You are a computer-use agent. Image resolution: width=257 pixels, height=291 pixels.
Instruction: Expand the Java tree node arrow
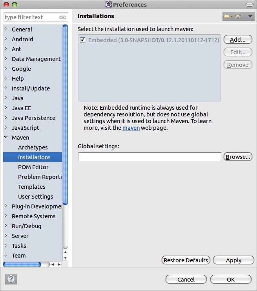[x=6, y=98]
